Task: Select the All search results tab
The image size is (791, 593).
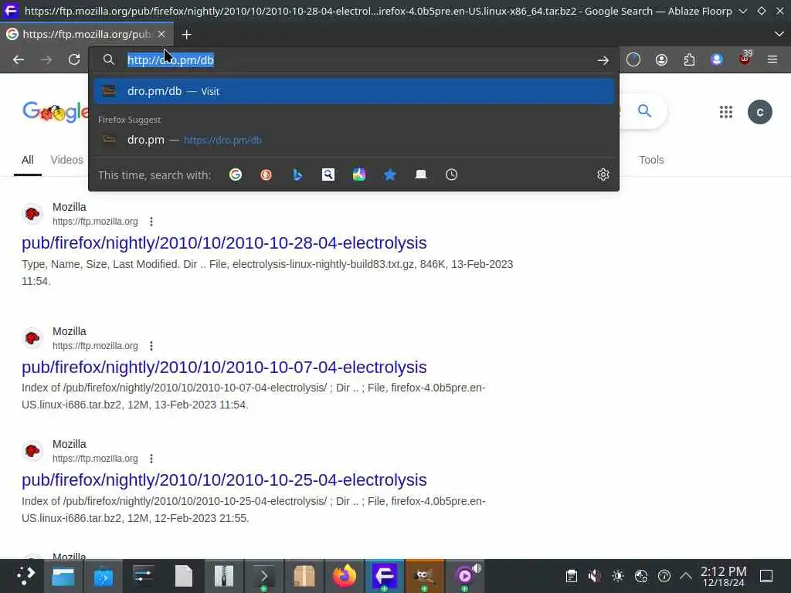Action: [28, 160]
